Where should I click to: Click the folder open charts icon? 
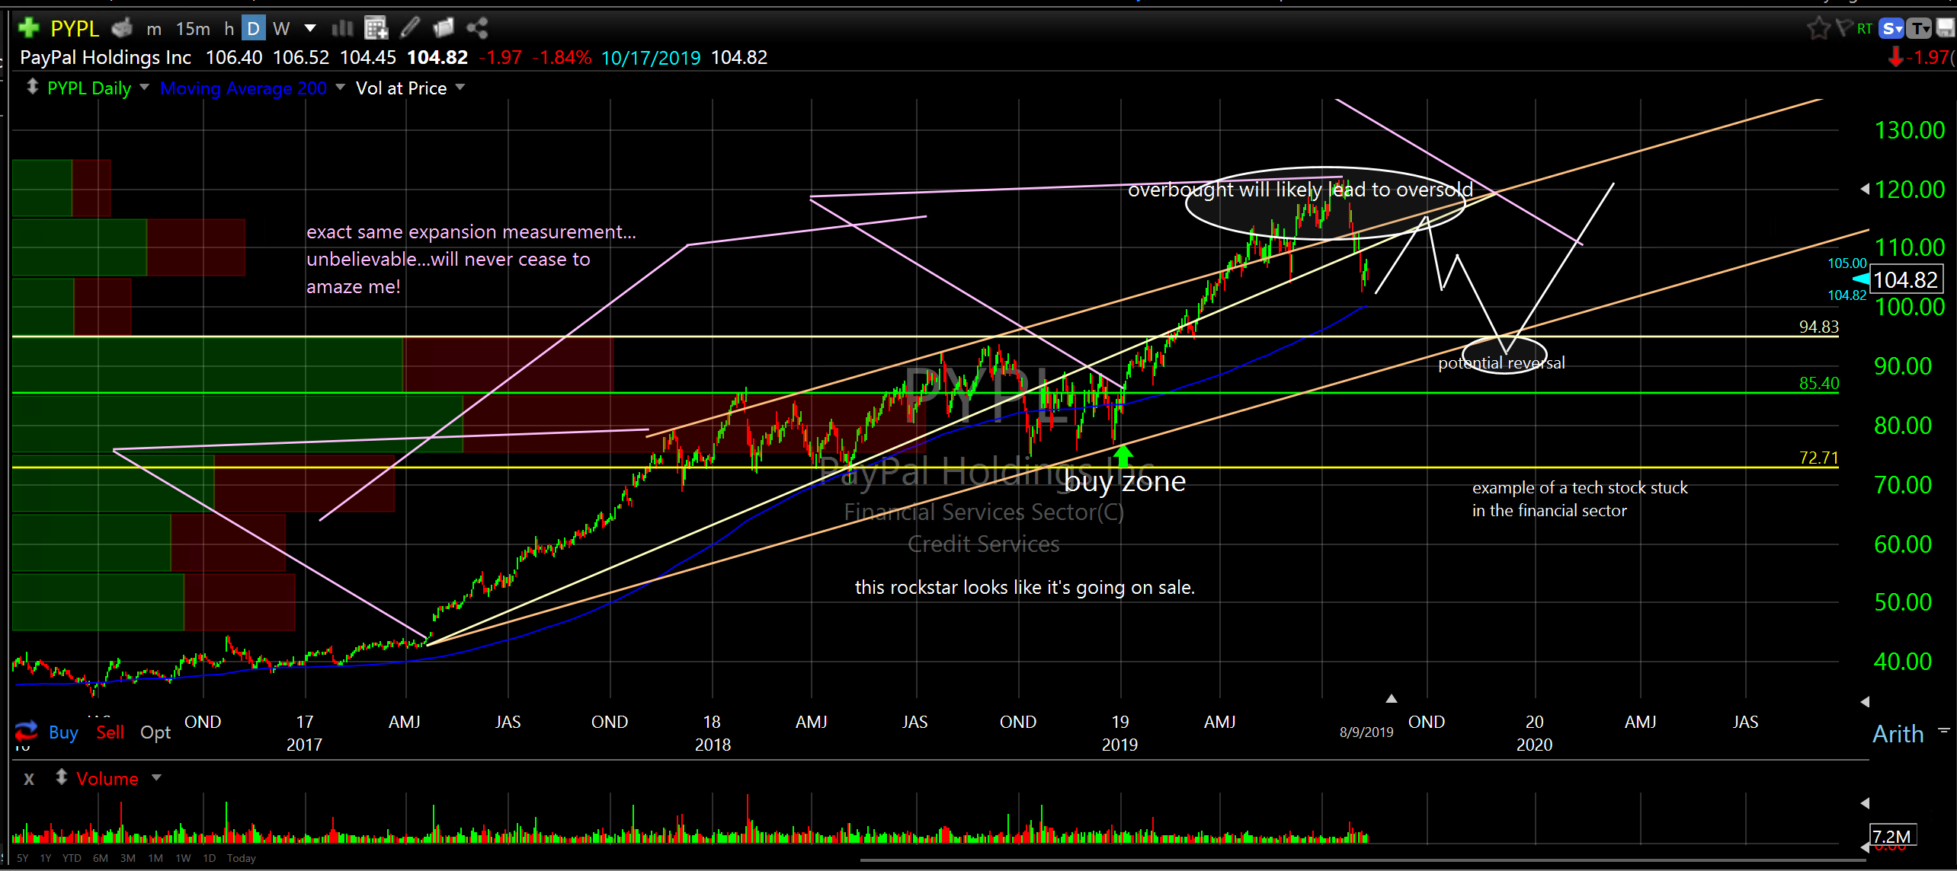coord(444,28)
